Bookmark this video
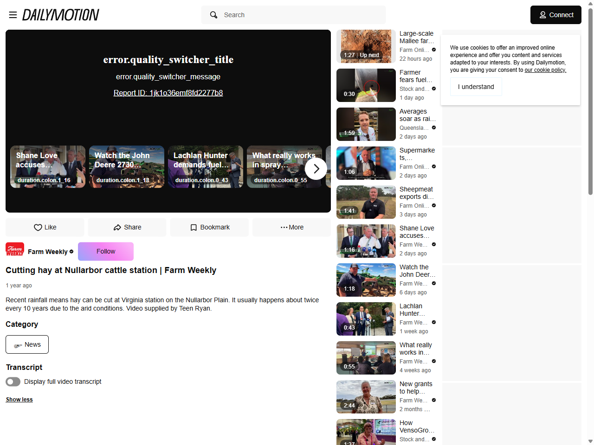This screenshot has height=445, width=594. (x=209, y=227)
